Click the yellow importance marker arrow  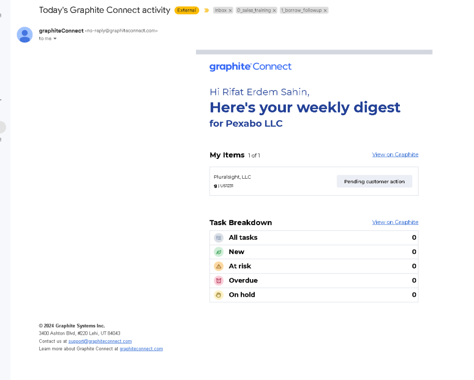pyautogui.click(x=207, y=10)
